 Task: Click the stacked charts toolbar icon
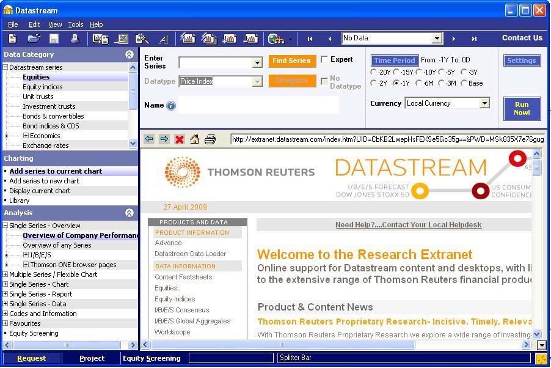[209, 38]
